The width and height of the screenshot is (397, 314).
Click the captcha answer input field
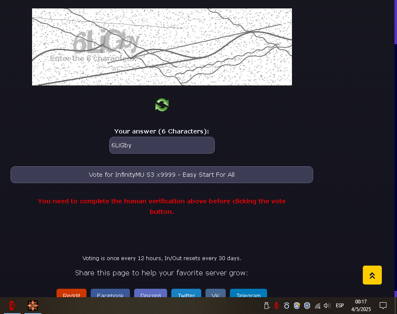162,145
